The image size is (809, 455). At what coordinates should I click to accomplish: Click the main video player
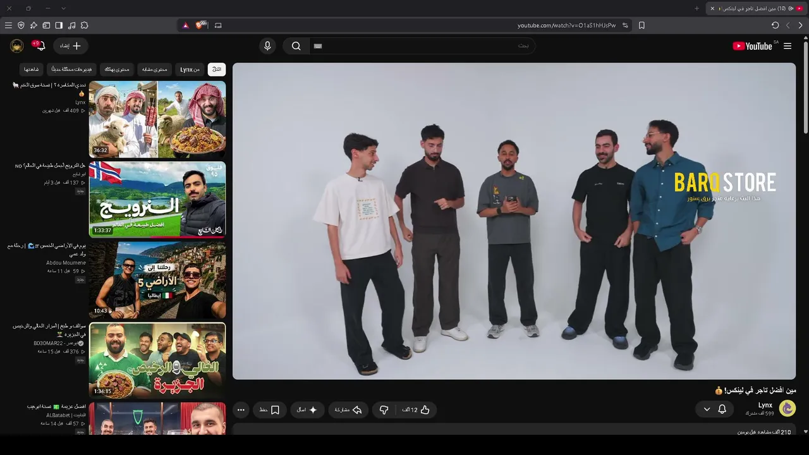[514, 221]
